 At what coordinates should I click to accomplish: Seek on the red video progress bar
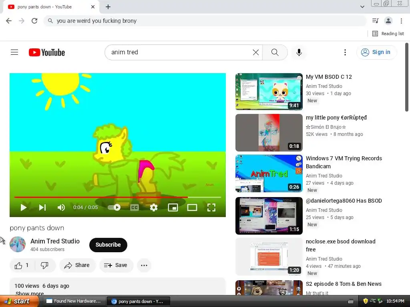[x=117, y=197]
